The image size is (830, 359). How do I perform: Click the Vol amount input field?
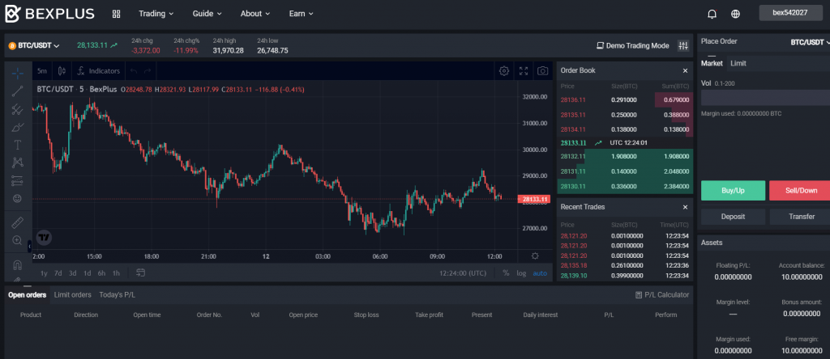(x=765, y=98)
